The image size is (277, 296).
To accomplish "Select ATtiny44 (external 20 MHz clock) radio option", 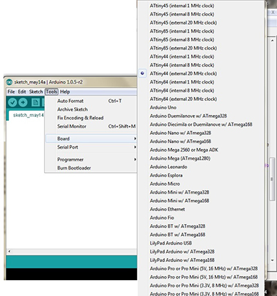I will pos(184,73).
